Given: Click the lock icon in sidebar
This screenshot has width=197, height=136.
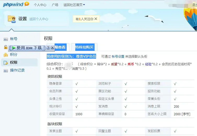Looking at the screenshot, I should point(6,47).
